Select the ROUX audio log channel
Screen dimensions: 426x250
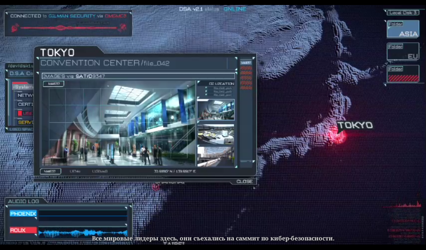coord(23,230)
